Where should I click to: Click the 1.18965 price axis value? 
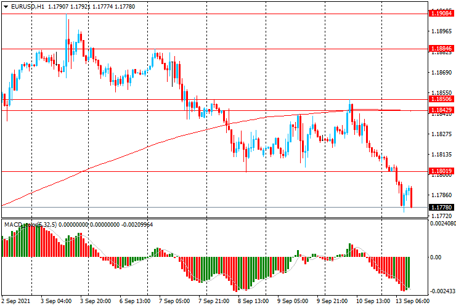(x=441, y=31)
